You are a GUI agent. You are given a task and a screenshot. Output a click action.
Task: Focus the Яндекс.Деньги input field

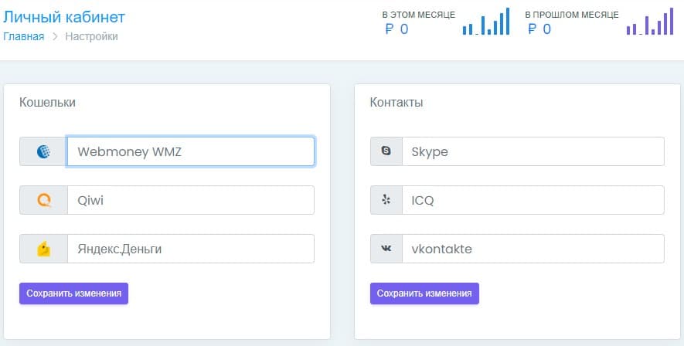click(191, 249)
